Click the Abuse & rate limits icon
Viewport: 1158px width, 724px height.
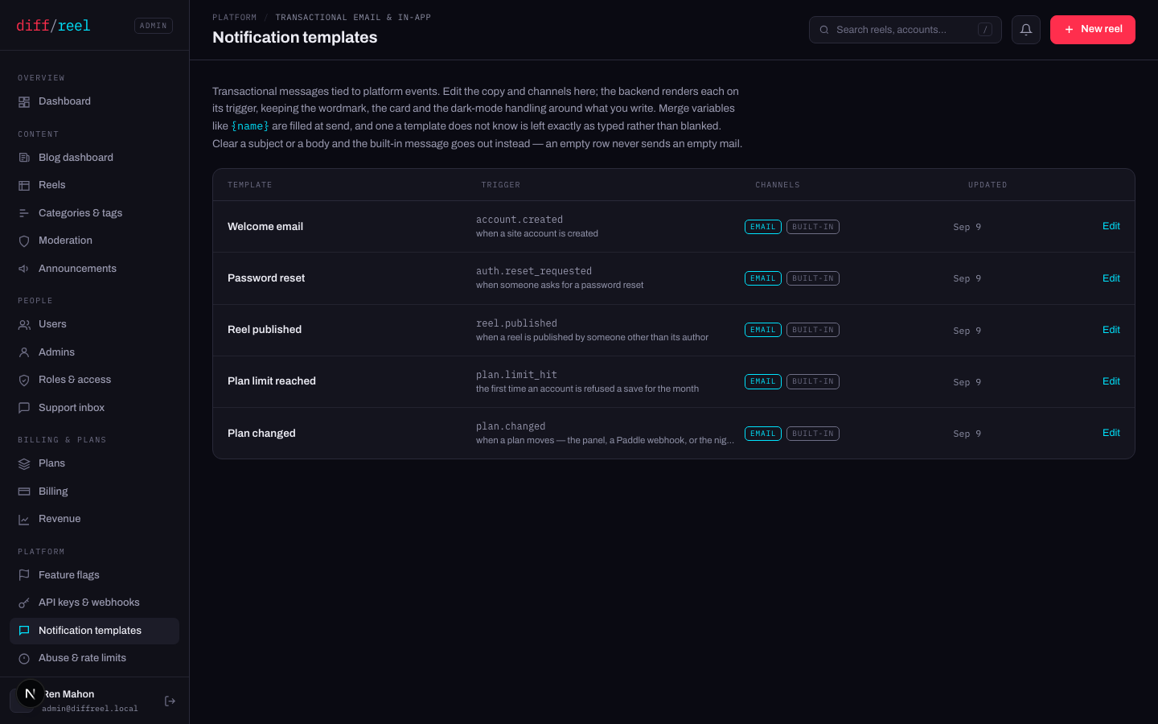24,659
